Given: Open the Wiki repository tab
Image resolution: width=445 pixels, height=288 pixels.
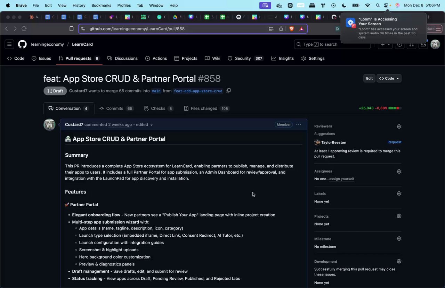Looking at the screenshot, I should [x=212, y=58].
